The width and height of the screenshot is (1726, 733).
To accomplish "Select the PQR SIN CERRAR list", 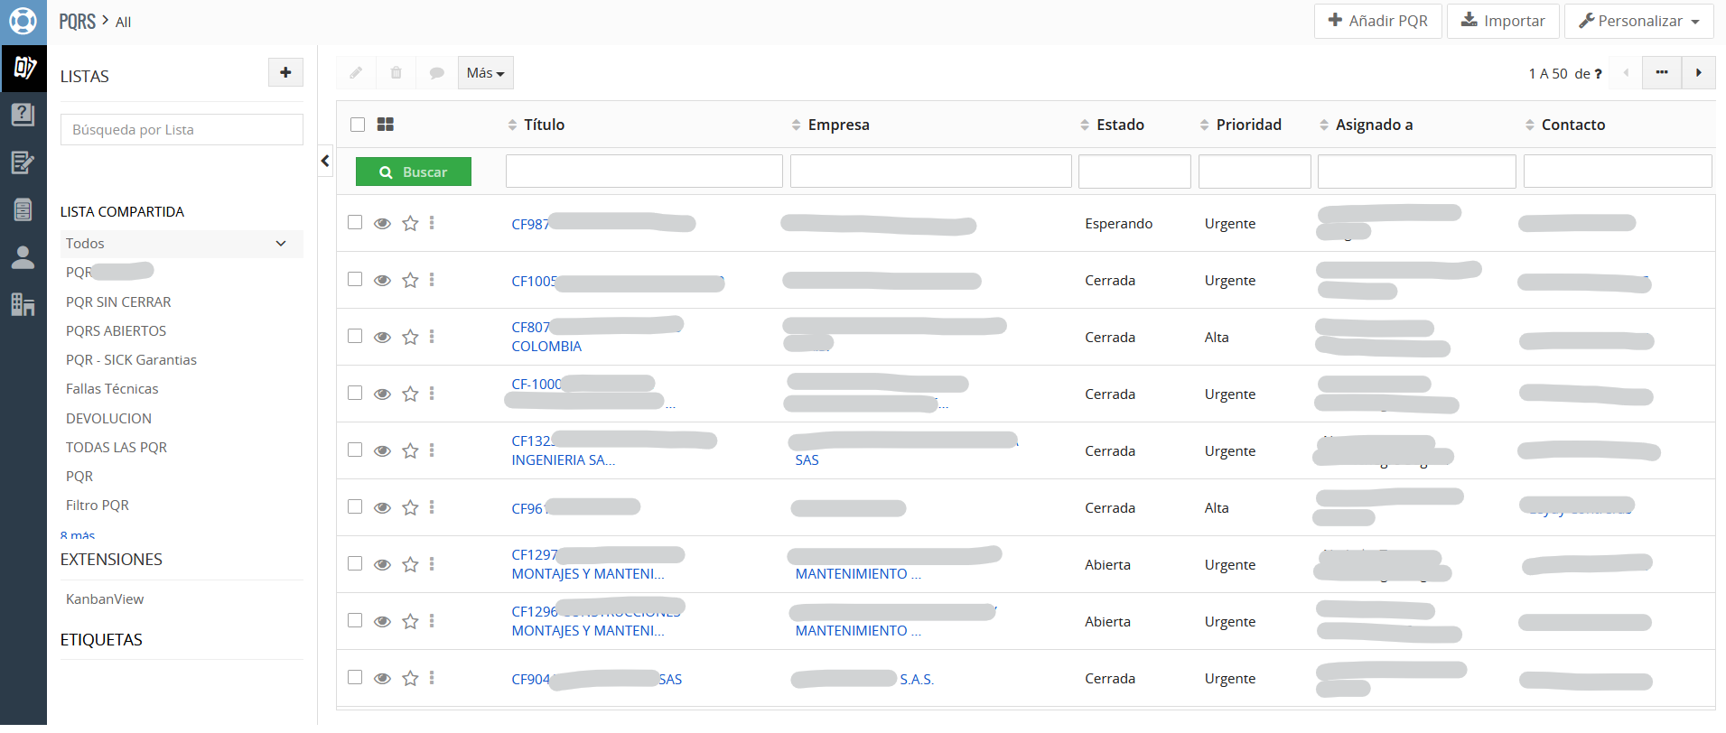I will [x=118, y=302].
